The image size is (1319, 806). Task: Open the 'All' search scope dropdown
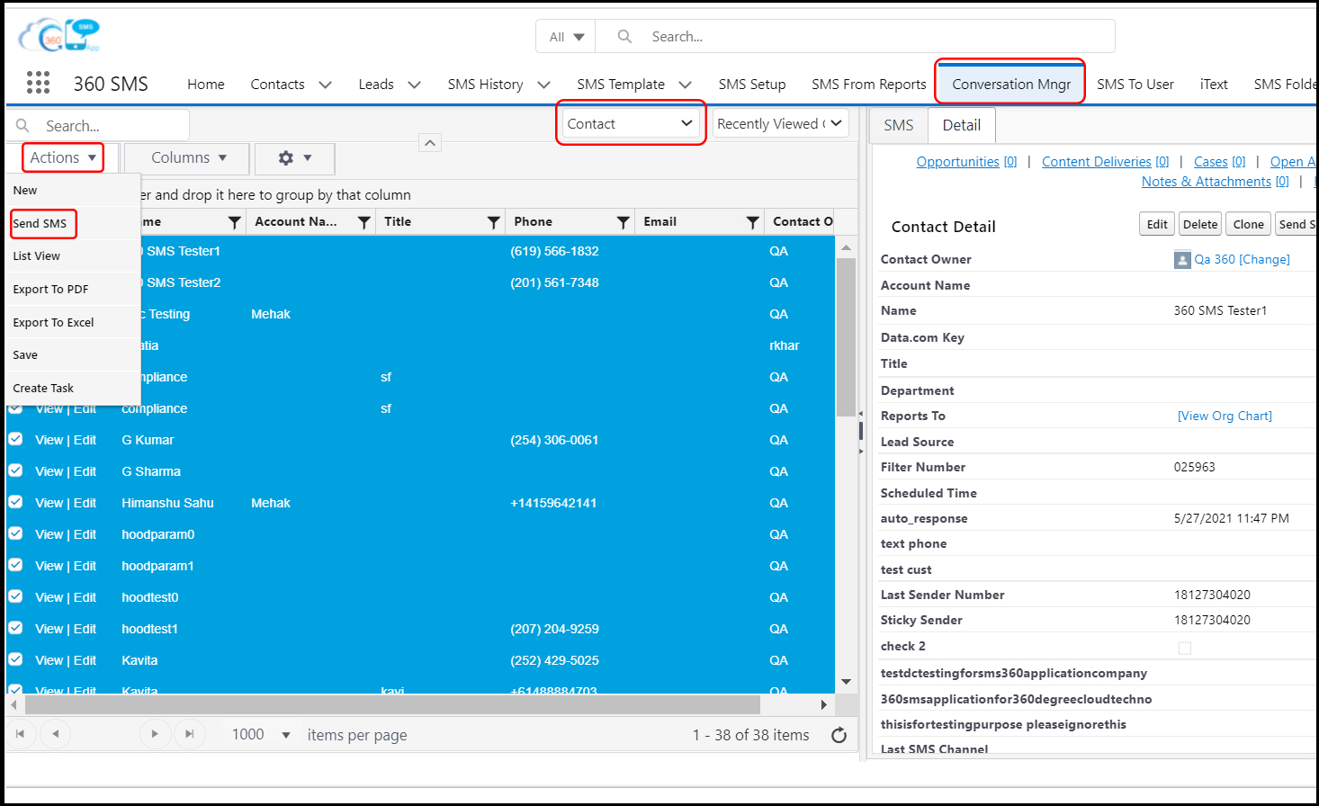(x=566, y=37)
